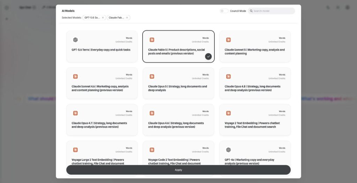Click the AI Models dialog heading
This screenshot has height=183, width=357.
click(x=68, y=11)
